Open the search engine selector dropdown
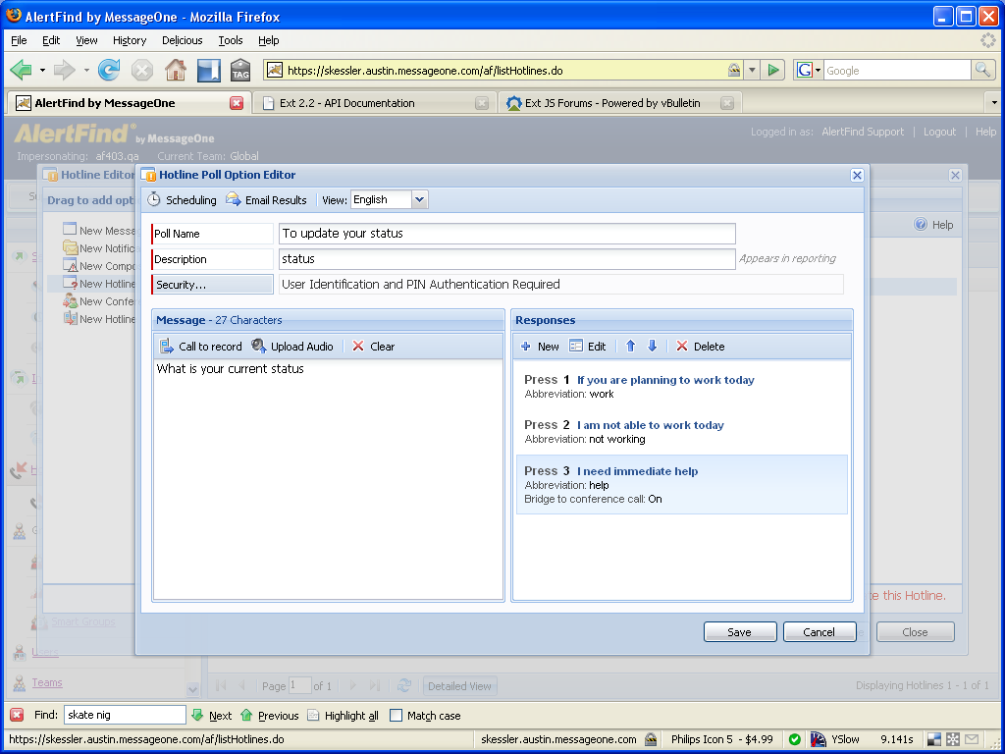 pyautogui.click(x=809, y=70)
